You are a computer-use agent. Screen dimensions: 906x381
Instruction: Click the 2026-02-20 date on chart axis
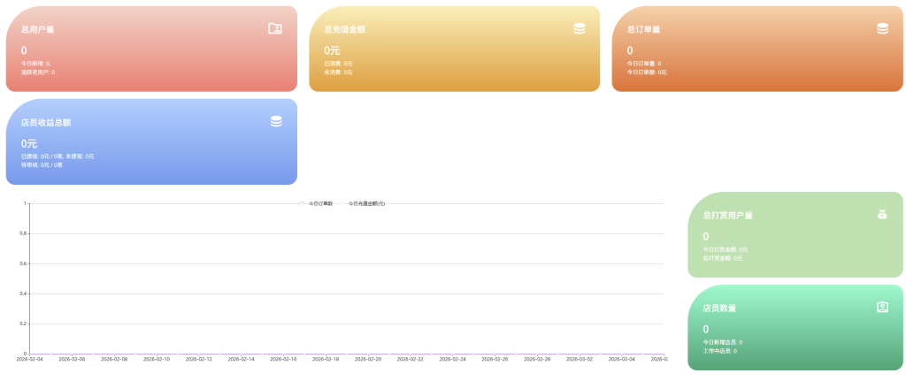[368, 359]
